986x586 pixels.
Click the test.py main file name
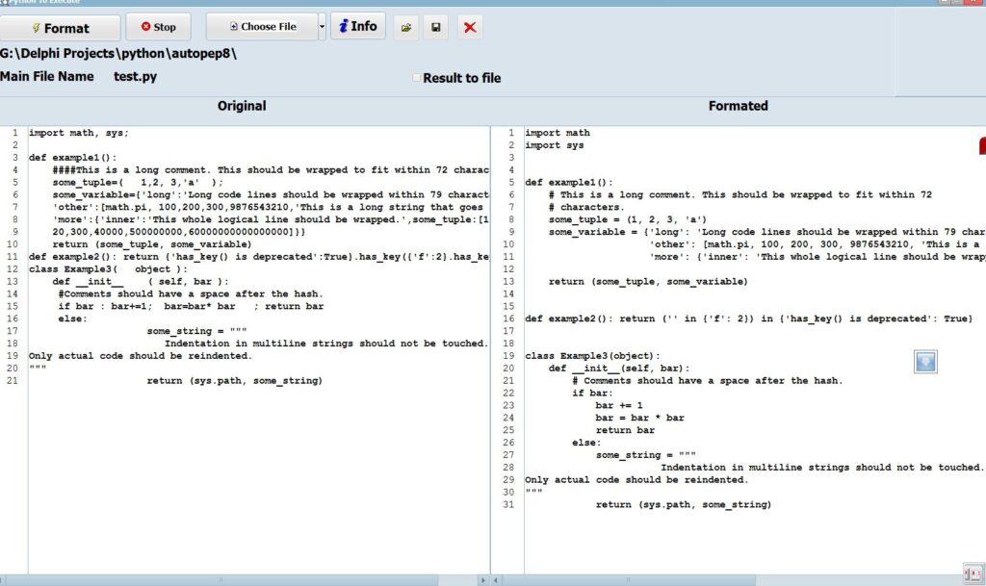click(x=135, y=77)
